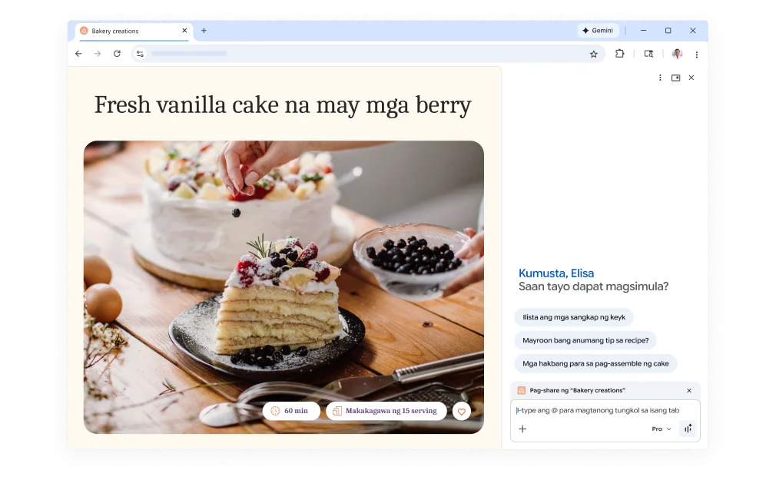The width and height of the screenshot is (776, 480).
Task: Pop out Gemini panel into a window
Action: click(x=676, y=78)
